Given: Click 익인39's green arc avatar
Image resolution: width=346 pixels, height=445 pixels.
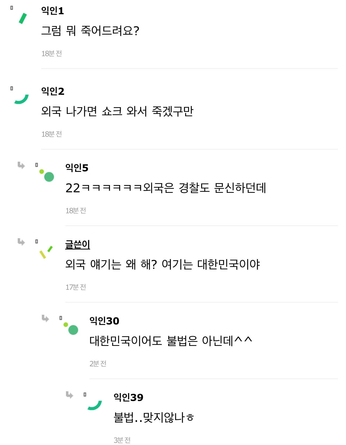Looking at the screenshot, I should (x=95, y=405).
